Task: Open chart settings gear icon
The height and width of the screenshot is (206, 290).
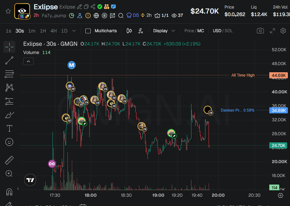Action: point(283,31)
